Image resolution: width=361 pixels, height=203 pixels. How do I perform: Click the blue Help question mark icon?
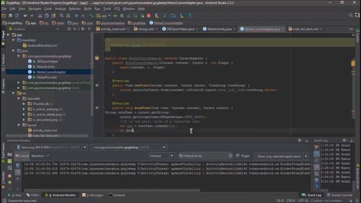click(190, 16)
